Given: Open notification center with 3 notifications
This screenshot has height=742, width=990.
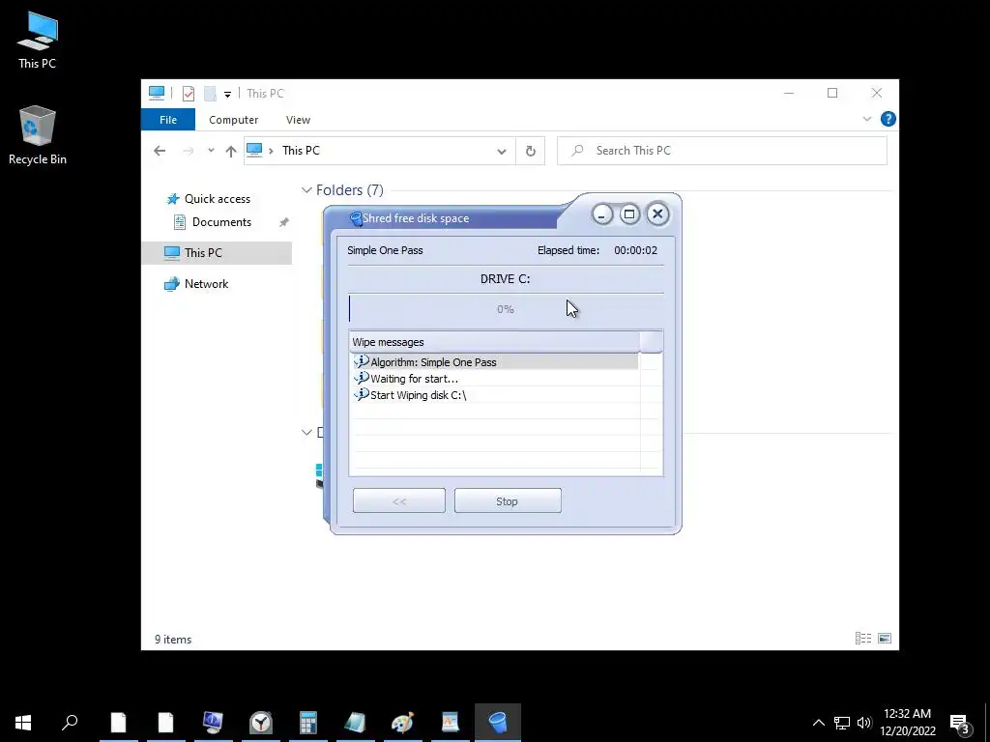Looking at the screenshot, I should click(959, 723).
